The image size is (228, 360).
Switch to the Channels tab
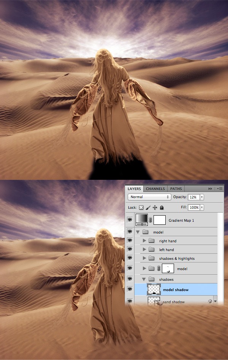[155, 189]
